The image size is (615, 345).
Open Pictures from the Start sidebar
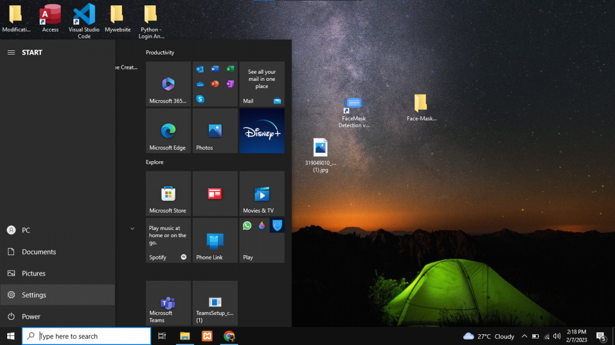coord(58,273)
